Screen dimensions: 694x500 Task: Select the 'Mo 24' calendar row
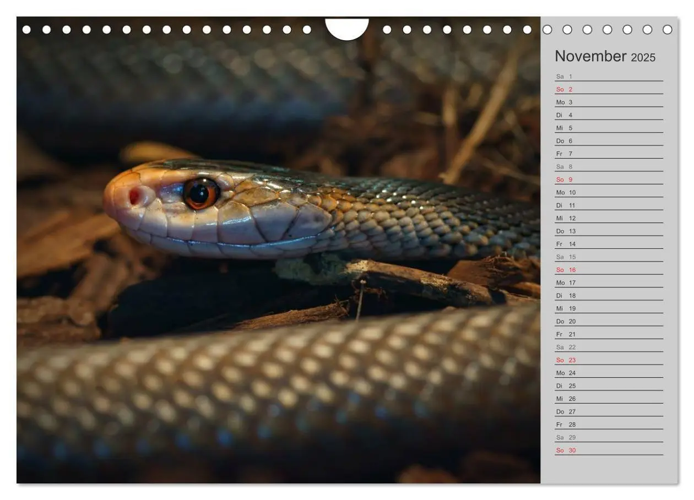pos(609,373)
